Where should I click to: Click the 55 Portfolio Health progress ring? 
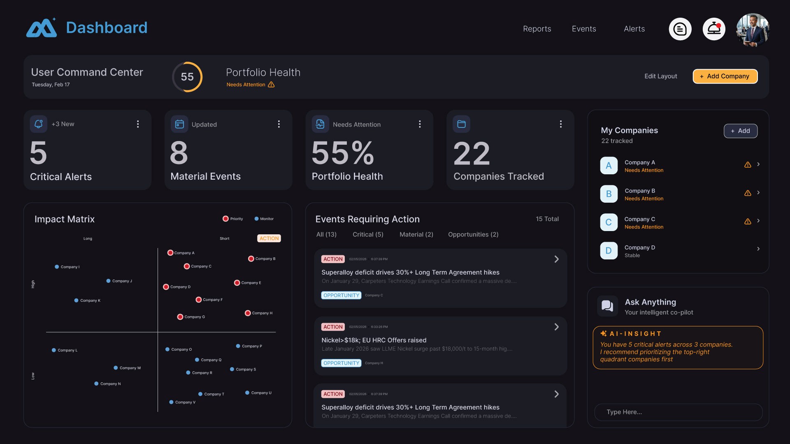(x=187, y=77)
